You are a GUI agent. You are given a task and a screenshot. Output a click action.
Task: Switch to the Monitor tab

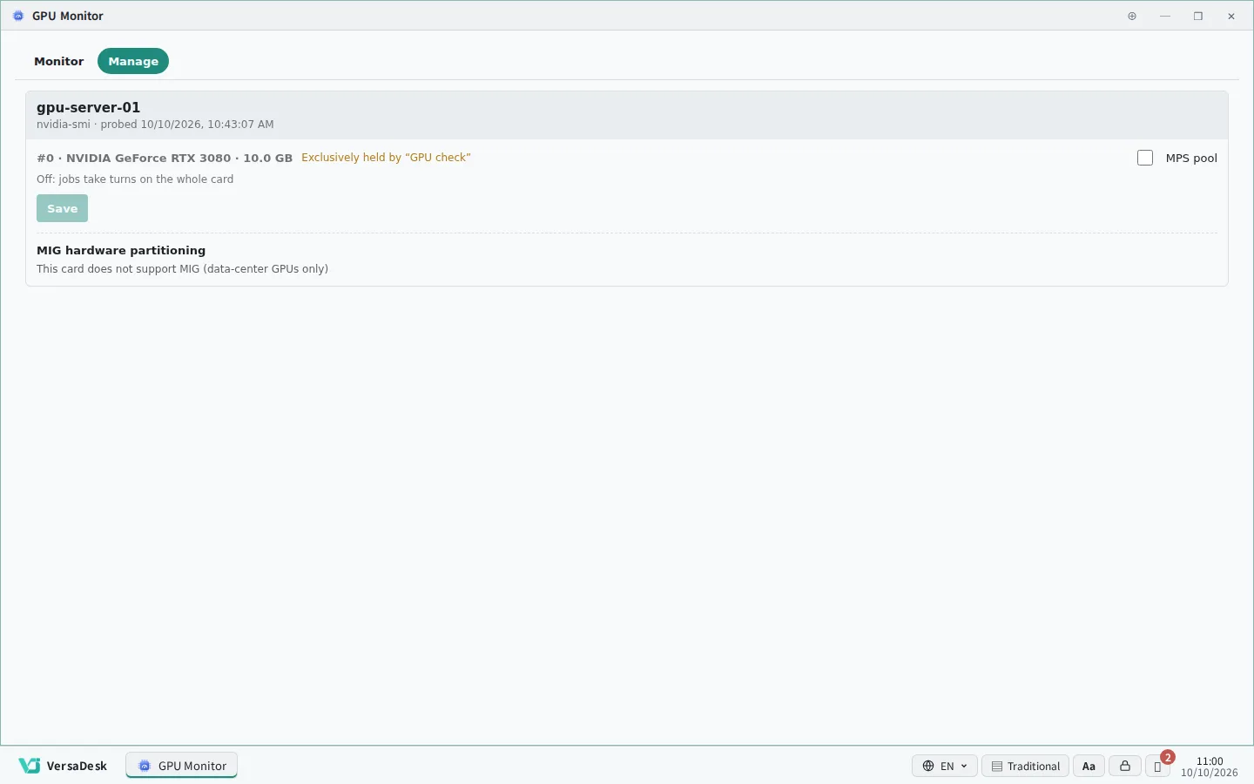(59, 61)
